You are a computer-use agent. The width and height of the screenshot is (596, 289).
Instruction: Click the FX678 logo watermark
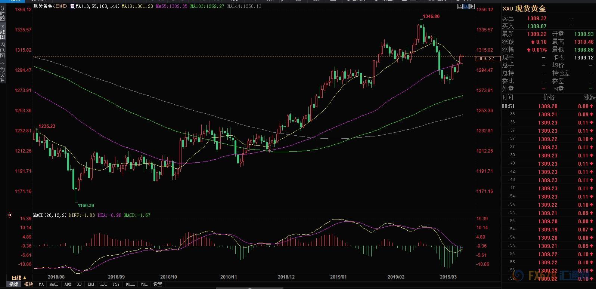coord(560,277)
